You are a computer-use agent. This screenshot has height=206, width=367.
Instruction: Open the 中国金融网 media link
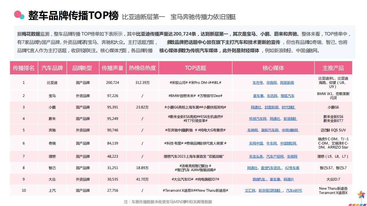pyautogui.click(x=290, y=130)
